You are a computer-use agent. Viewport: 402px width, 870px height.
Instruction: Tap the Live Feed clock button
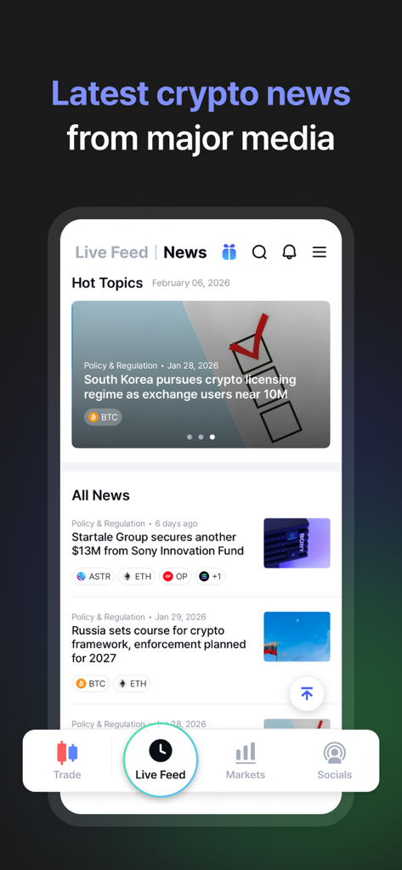[161, 760]
